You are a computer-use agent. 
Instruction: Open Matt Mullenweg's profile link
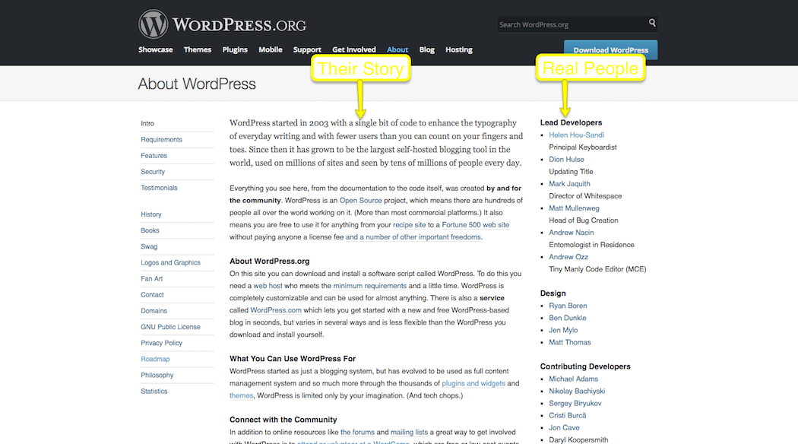[x=574, y=209]
